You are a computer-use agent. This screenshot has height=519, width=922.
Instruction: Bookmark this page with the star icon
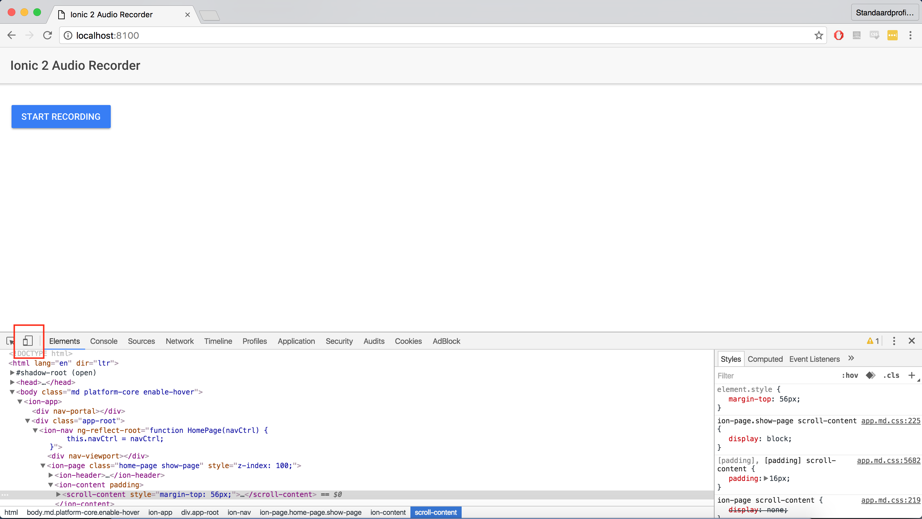(819, 35)
